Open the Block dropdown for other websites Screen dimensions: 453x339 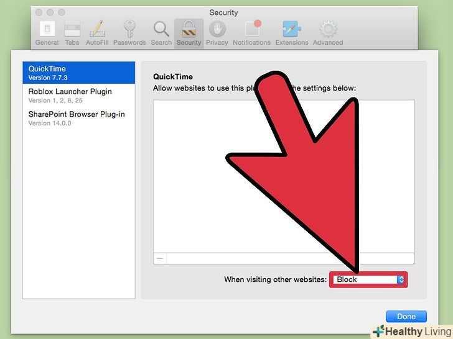pyautogui.click(x=368, y=279)
